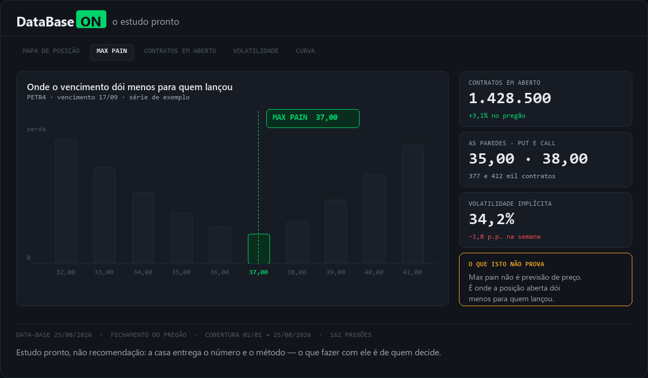Click the DataBase ON logo
The width and height of the screenshot is (648, 378).
62,21
